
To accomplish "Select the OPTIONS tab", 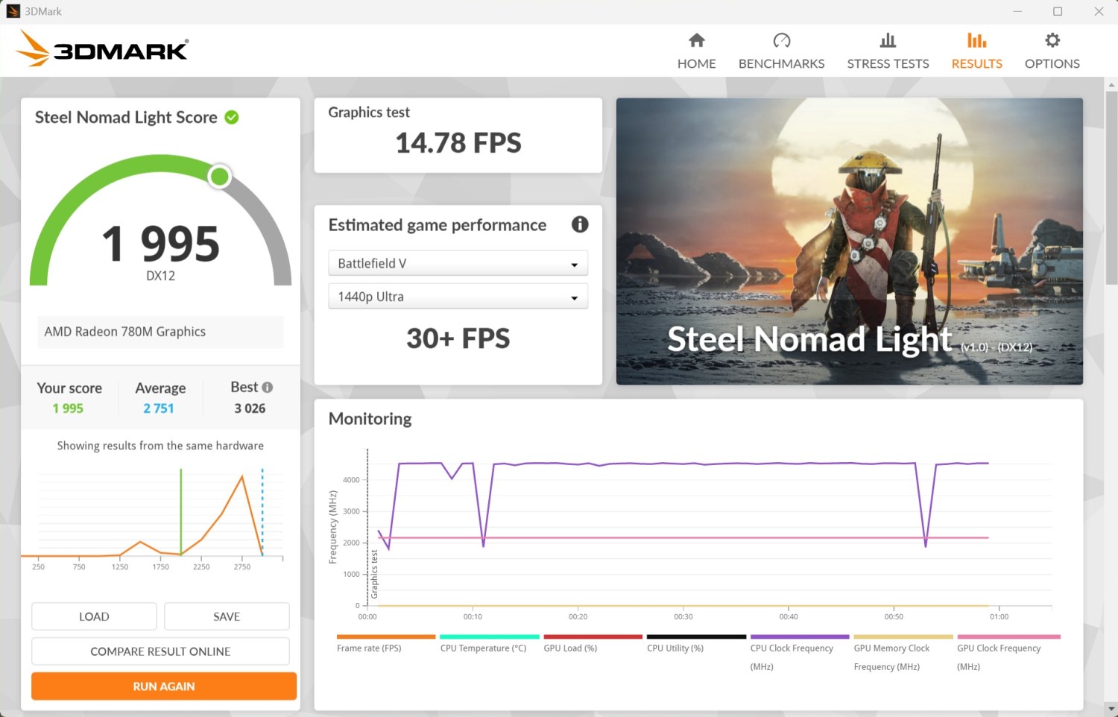I will pyautogui.click(x=1052, y=63).
